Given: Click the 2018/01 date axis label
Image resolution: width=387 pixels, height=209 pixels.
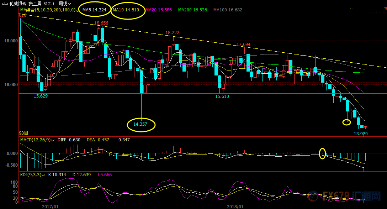Looking at the screenshot, I should click(235, 206).
